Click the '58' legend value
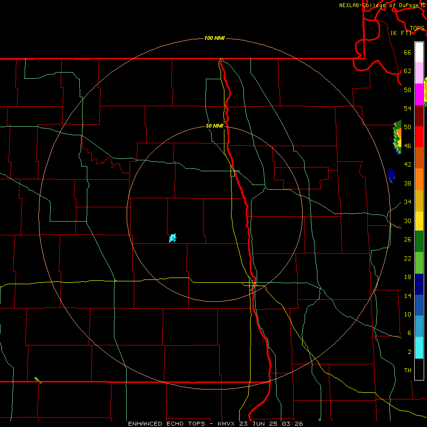 [x=408, y=90]
